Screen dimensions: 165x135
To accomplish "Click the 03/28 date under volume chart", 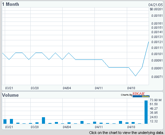I will pos(35,127).
